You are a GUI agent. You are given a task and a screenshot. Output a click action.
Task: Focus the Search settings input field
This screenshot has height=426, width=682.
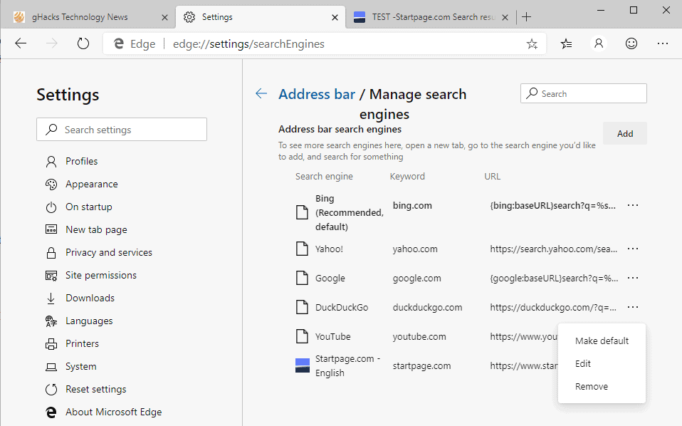[x=122, y=129]
